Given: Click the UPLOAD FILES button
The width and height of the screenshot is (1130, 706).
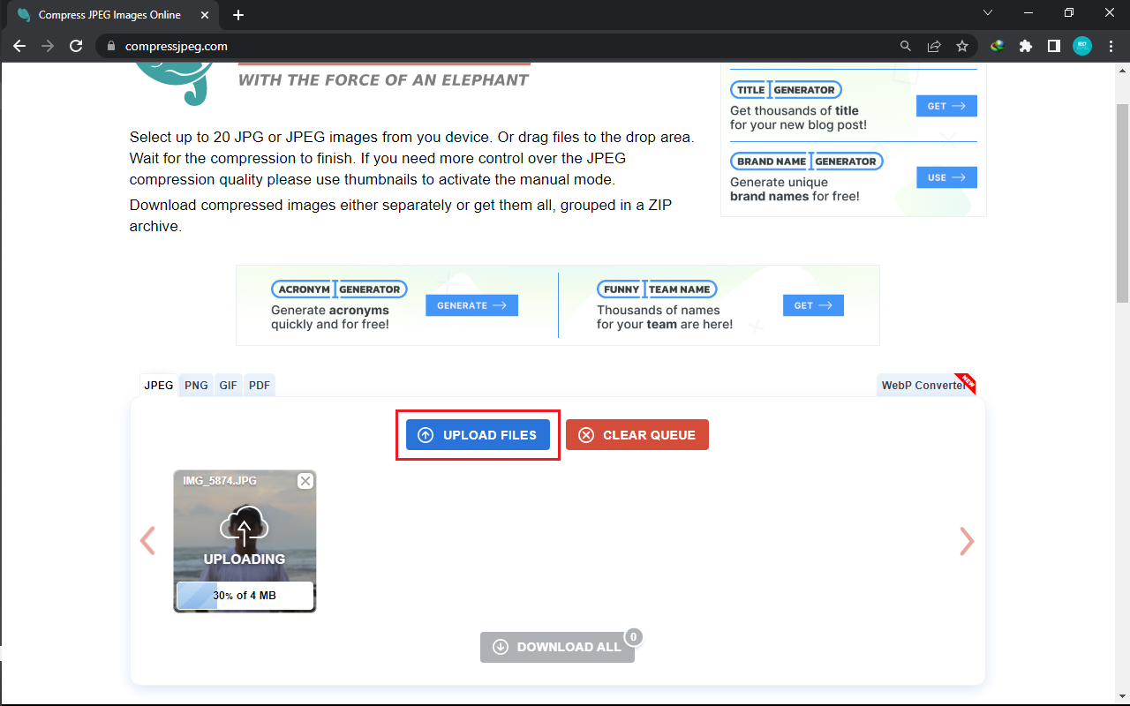Looking at the screenshot, I should point(478,435).
